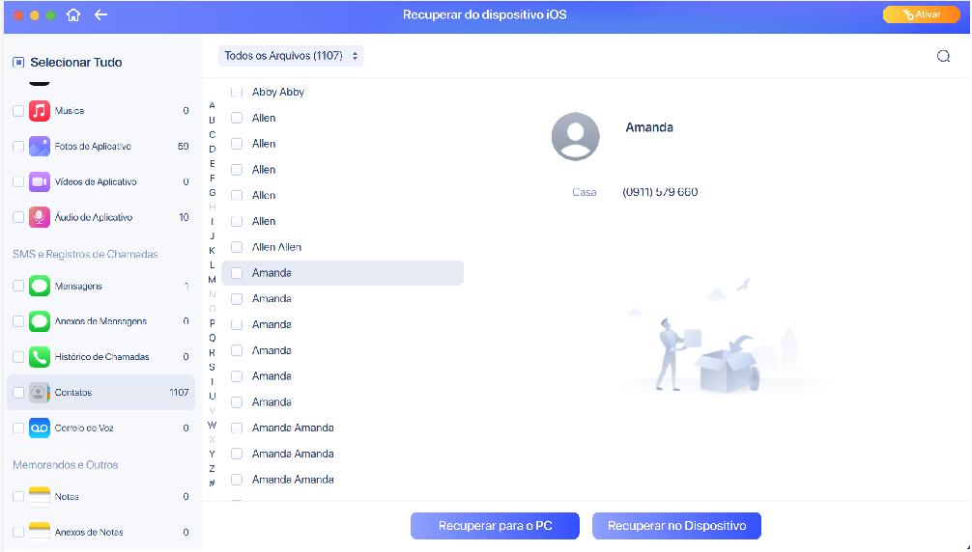The width and height of the screenshot is (972, 552).
Task: Select the Notas category in sidebar
Action: pyautogui.click(x=67, y=497)
